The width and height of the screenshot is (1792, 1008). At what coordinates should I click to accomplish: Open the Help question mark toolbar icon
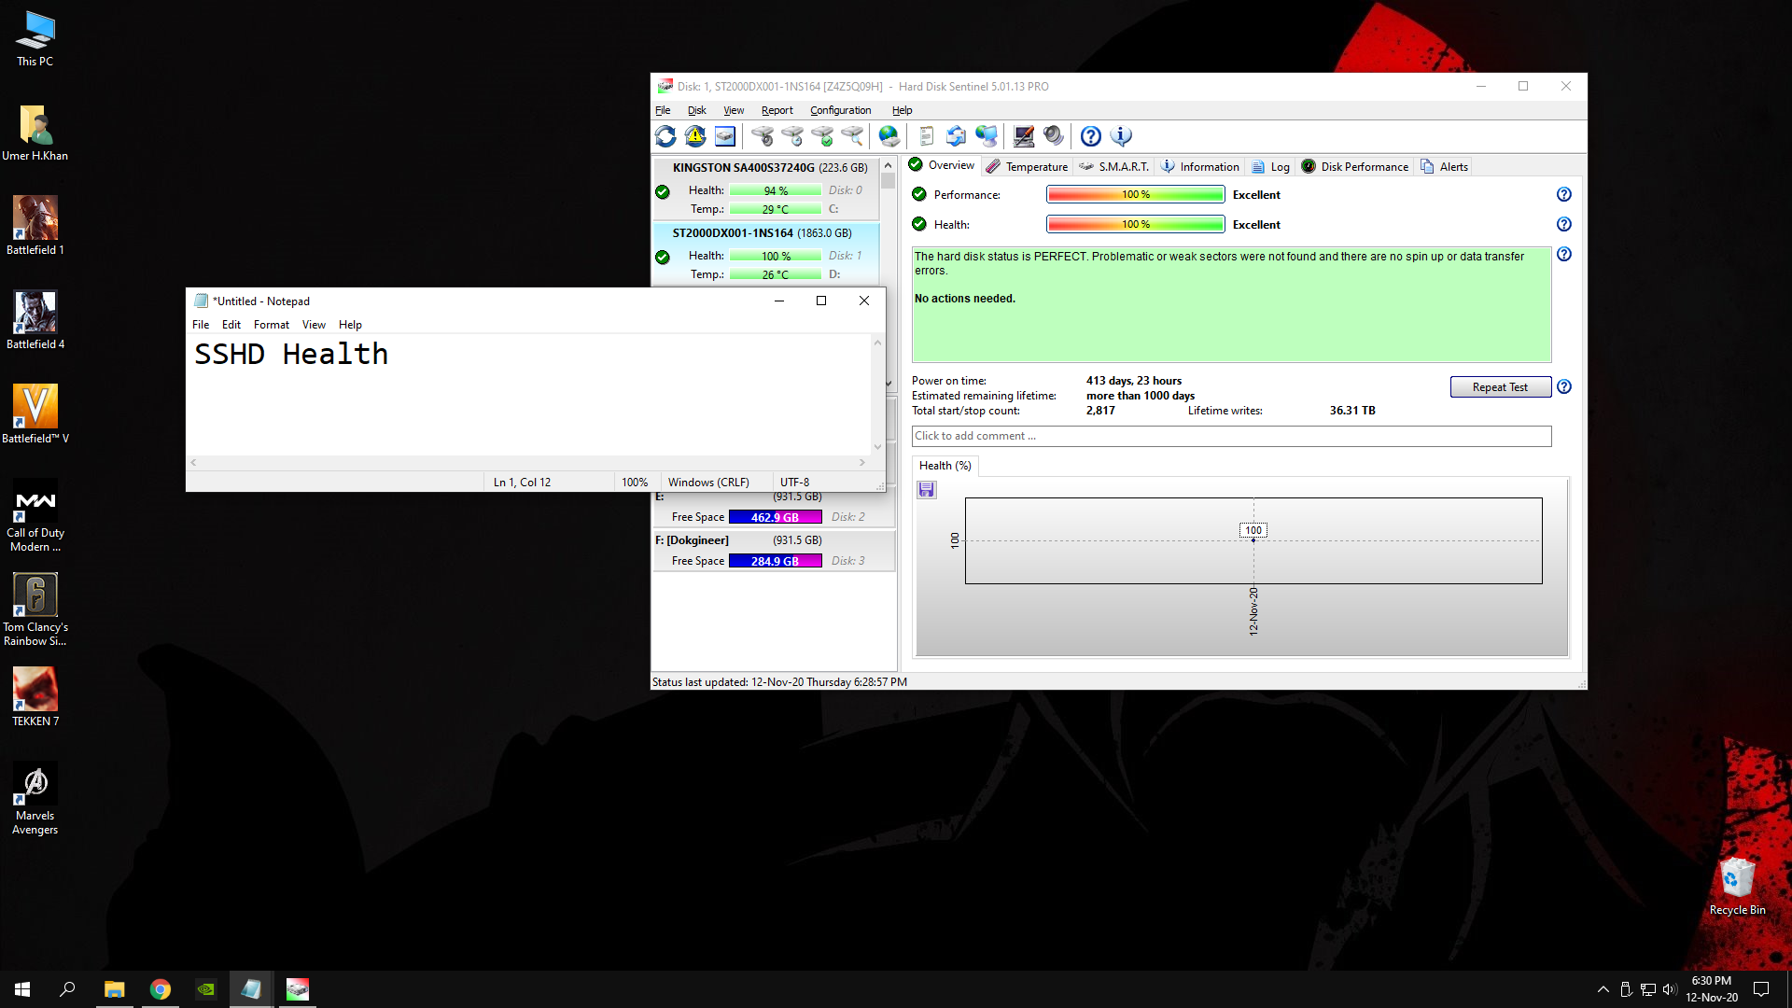click(x=1091, y=136)
